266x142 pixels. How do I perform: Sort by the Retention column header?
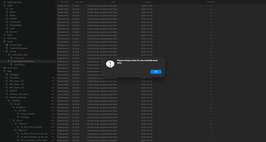click(211, 2)
